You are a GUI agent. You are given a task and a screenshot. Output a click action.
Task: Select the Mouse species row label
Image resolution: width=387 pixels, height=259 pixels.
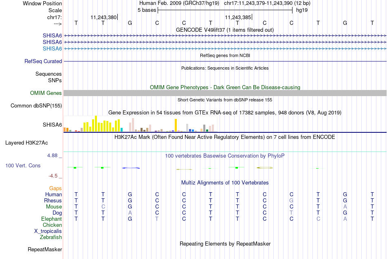(x=54, y=207)
